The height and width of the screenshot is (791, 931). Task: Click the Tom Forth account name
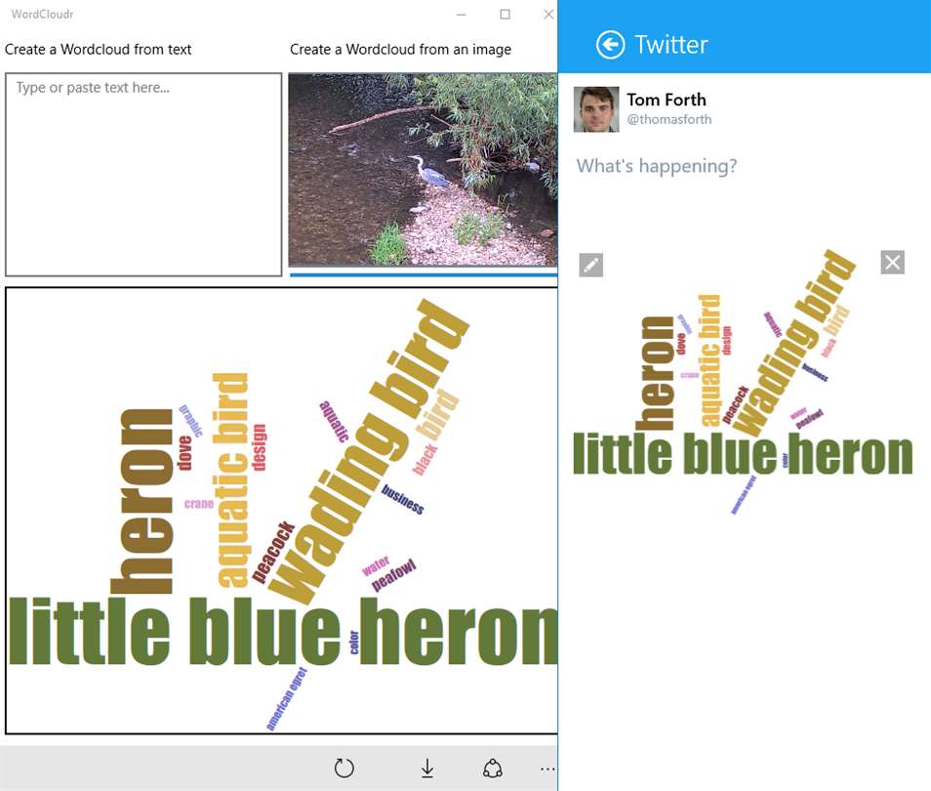(667, 100)
